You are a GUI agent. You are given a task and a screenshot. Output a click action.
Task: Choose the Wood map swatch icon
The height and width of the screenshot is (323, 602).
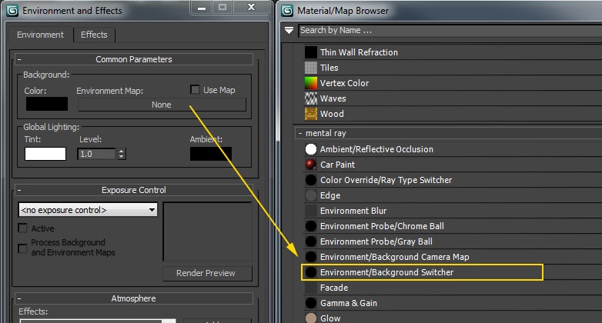tap(311, 114)
